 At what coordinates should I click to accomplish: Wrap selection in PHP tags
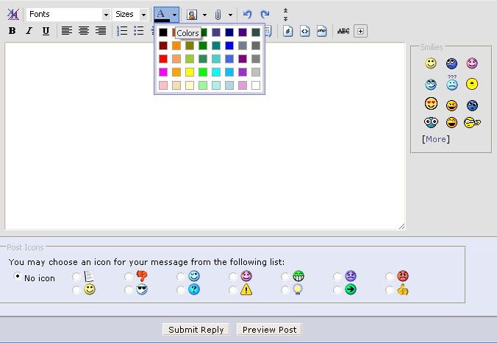pyautogui.click(x=321, y=31)
